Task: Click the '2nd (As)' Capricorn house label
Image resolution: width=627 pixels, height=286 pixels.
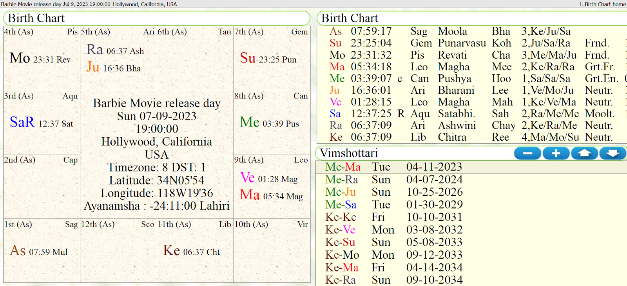Action: click(20, 160)
